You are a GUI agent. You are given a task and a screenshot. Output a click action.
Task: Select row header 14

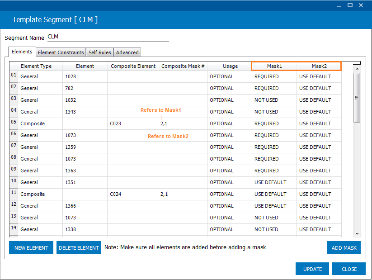(14, 229)
